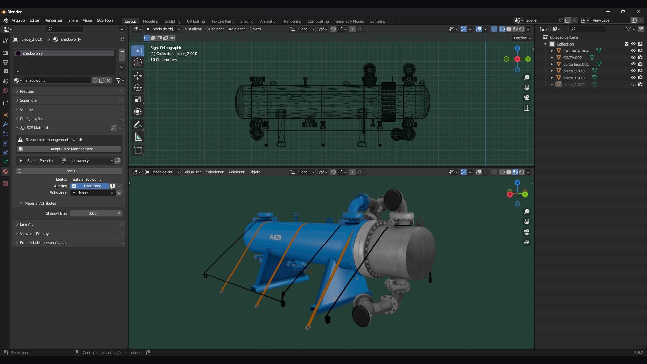
Task: Open Adicionar menu in bottom viewport
Action: coord(236,172)
